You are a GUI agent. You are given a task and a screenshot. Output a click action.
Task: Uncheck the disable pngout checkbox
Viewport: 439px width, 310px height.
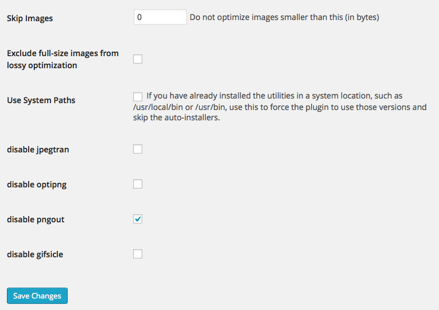138,219
